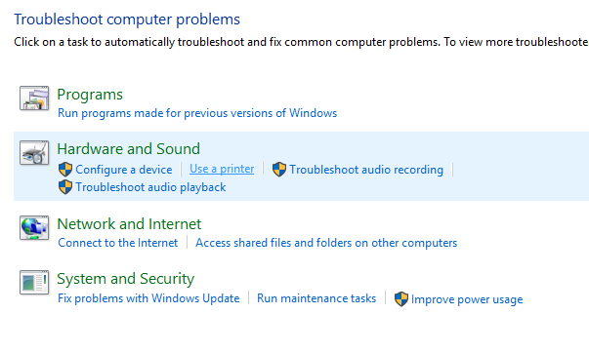Fix problems with Windows Update
Image resolution: width=589 pixels, height=353 pixels.
[x=148, y=298]
